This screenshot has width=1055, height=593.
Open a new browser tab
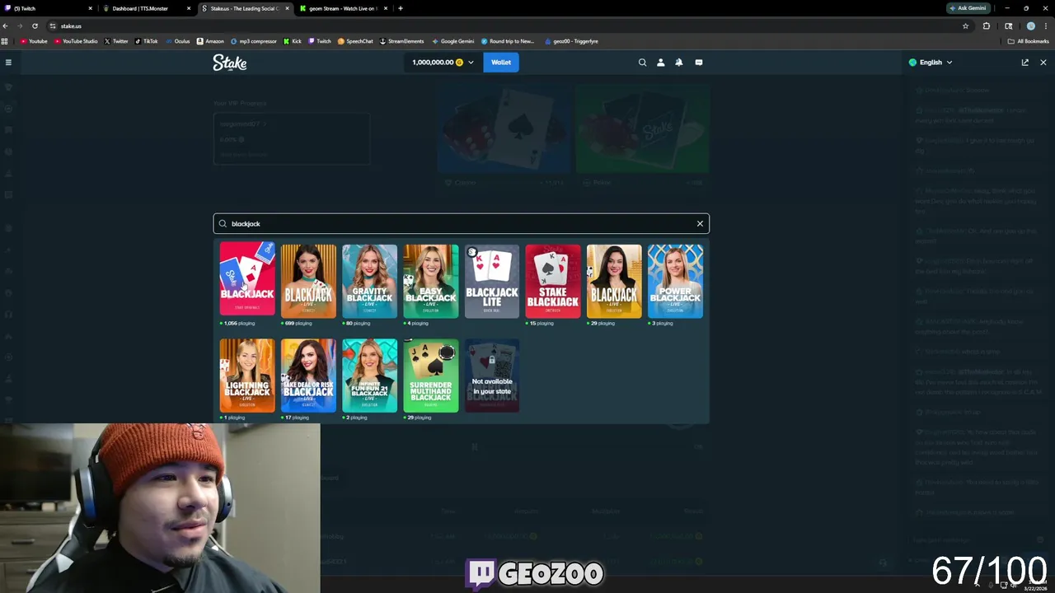401,8
